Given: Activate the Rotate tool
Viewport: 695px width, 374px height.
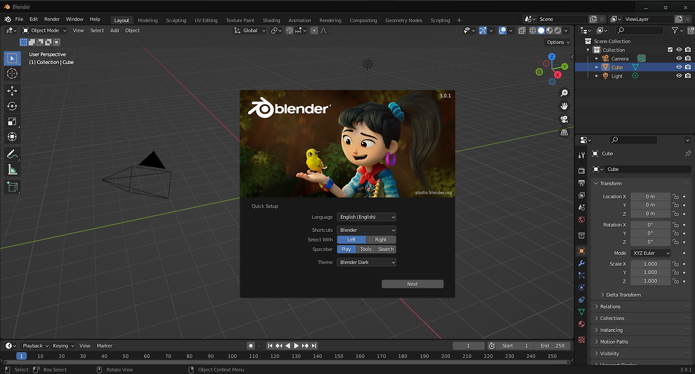Looking at the screenshot, I should click(12, 106).
